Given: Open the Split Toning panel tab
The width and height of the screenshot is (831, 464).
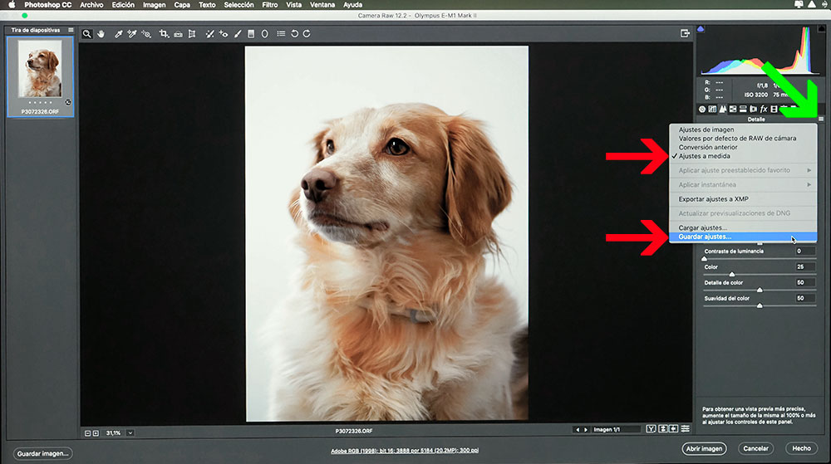Looking at the screenshot, I should 743,109.
